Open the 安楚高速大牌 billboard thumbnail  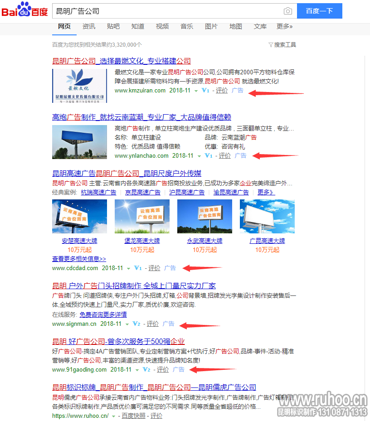coord(79,216)
